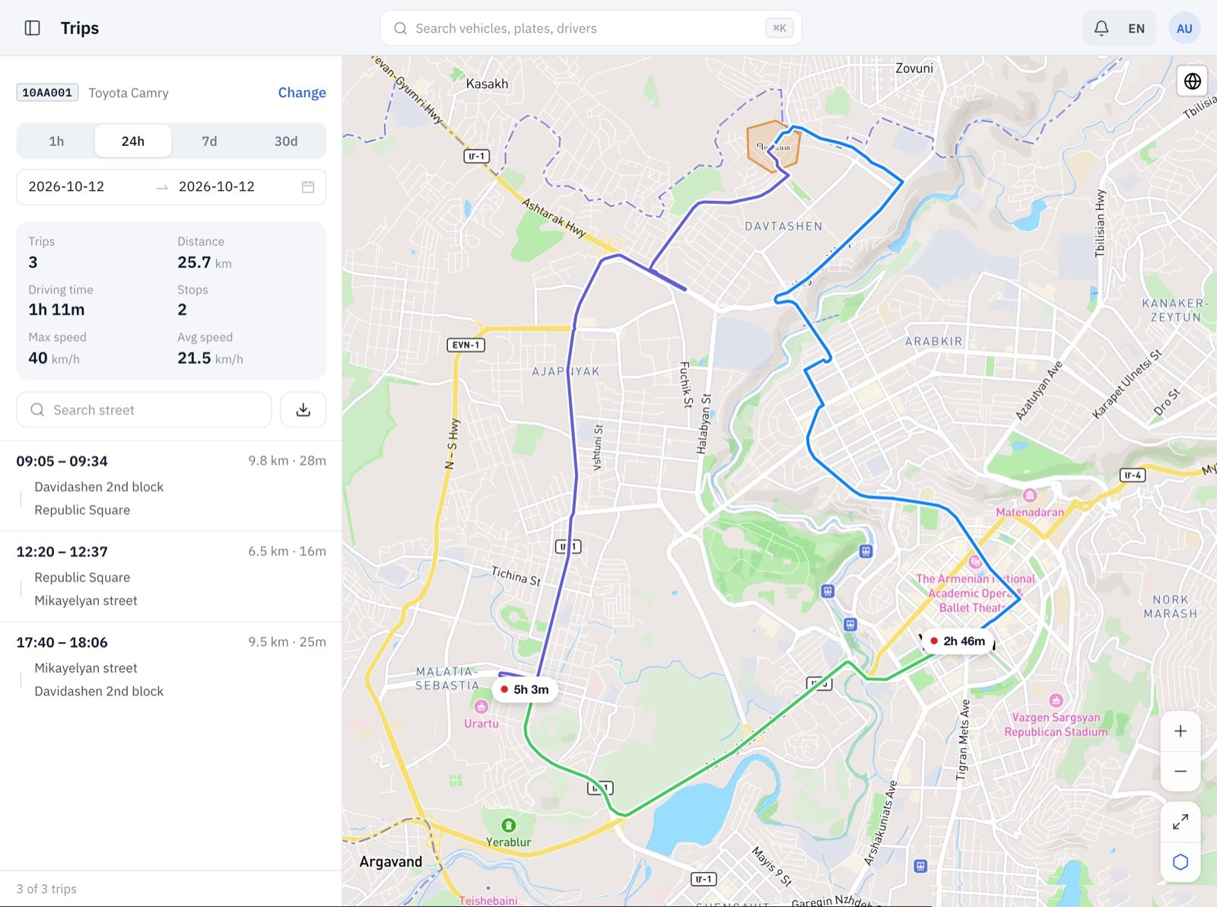Download the trips export
Screen dimensions: 1217x907
pyautogui.click(x=303, y=410)
